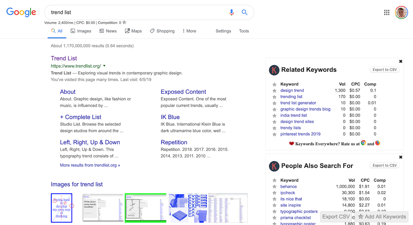Open the + Complete List sitelink
The width and height of the screenshot is (413, 225).
81,117
